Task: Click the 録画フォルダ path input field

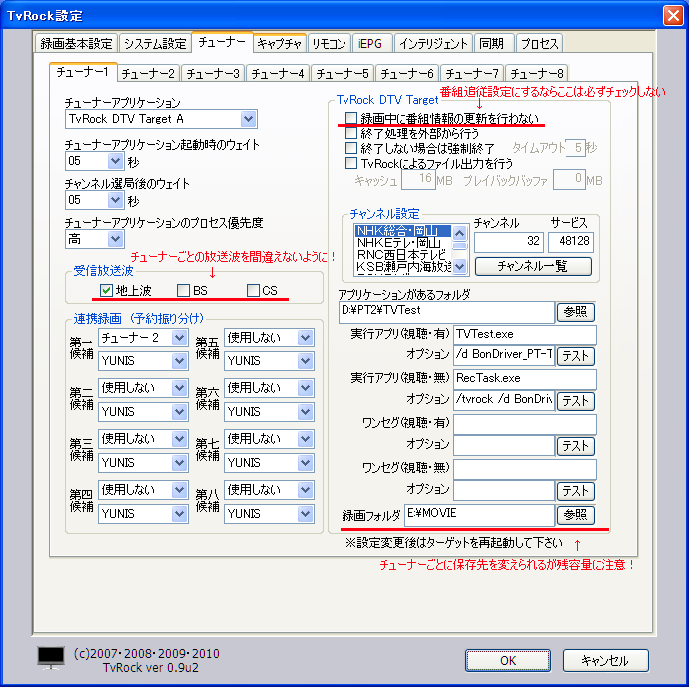Action: [477, 515]
